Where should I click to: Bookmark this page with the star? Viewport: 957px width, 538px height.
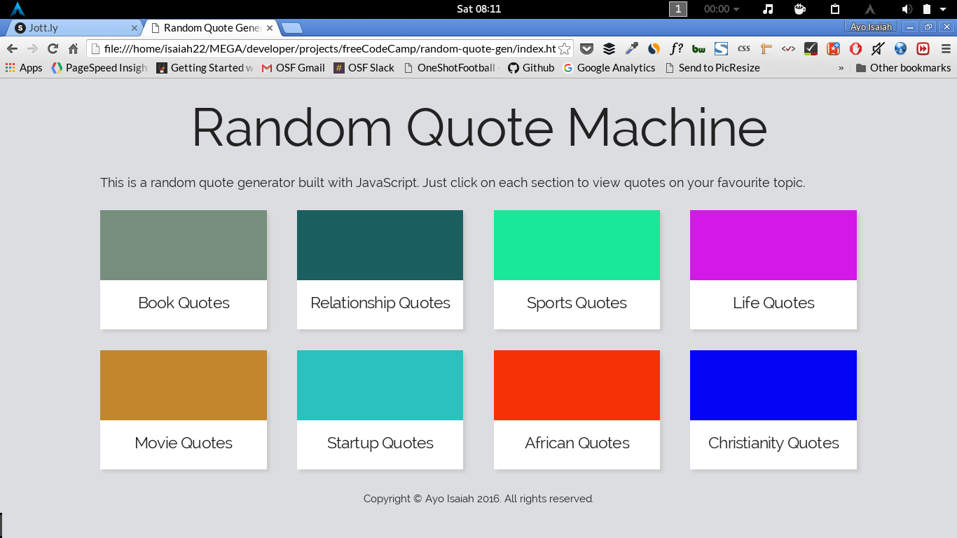tap(564, 48)
